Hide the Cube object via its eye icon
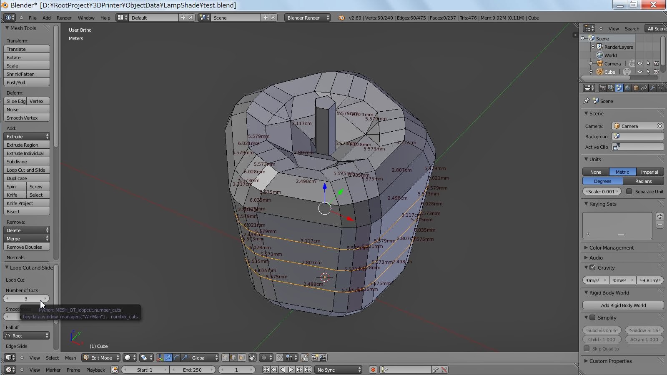 [640, 72]
